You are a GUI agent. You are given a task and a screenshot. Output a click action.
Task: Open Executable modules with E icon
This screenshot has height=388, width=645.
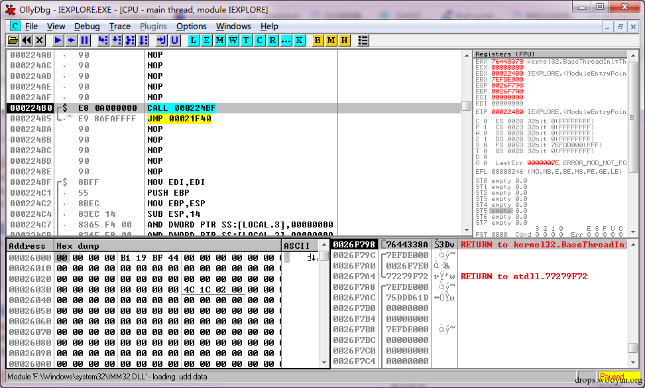coord(206,40)
